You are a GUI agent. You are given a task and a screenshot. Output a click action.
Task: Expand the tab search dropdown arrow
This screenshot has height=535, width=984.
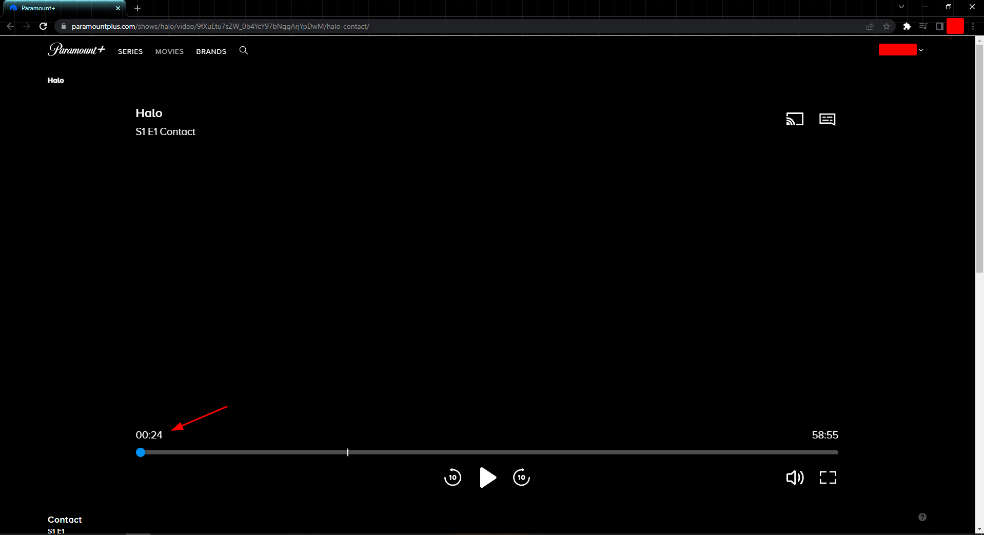(x=901, y=7)
